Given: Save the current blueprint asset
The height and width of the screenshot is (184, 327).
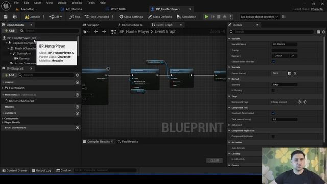Looking at the screenshot, I should tap(6, 17).
